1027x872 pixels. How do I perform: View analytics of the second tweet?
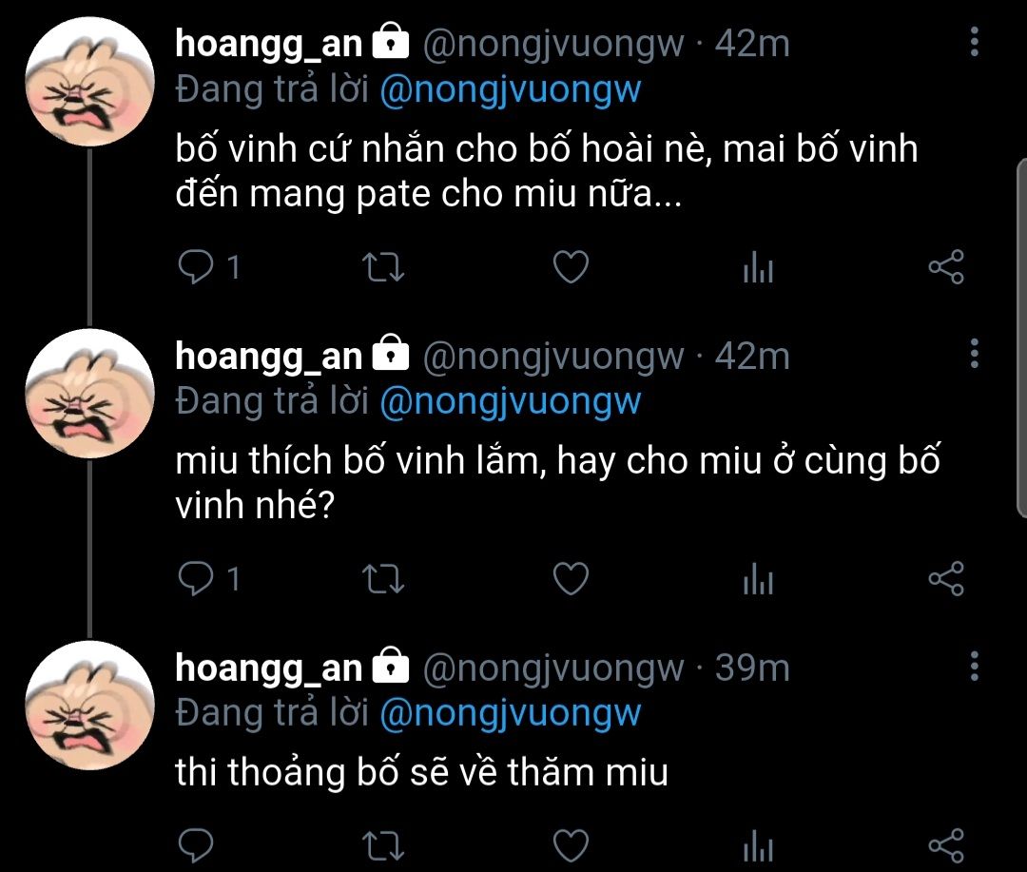758,579
